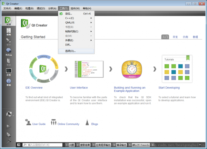
Task: Open Help (帮助) mode question mark icon
Action: click(x=9, y=82)
